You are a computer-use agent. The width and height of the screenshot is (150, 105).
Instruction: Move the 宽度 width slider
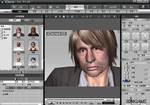click(133, 70)
